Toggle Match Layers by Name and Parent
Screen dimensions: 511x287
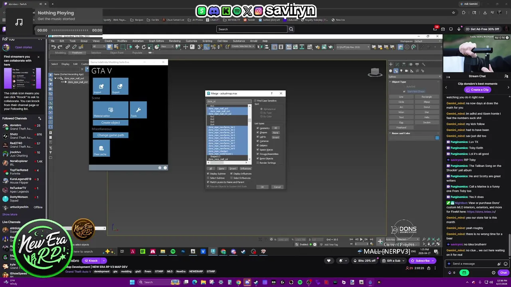click(x=208, y=182)
